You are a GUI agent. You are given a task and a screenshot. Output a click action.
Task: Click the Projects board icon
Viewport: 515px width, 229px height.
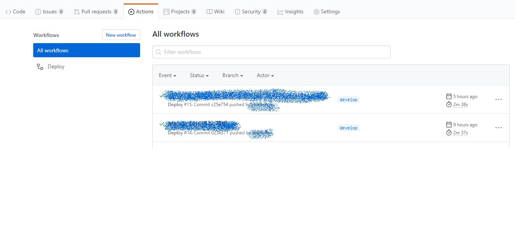[166, 12]
